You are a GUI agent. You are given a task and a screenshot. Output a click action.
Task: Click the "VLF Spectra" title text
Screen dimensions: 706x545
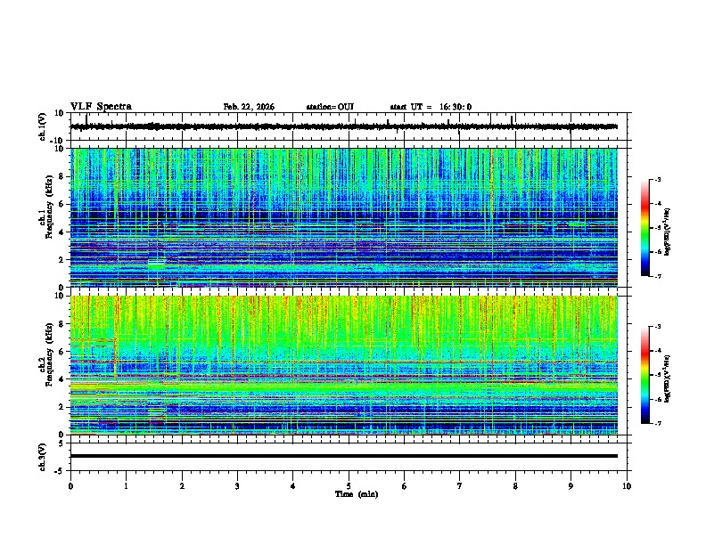pos(101,107)
